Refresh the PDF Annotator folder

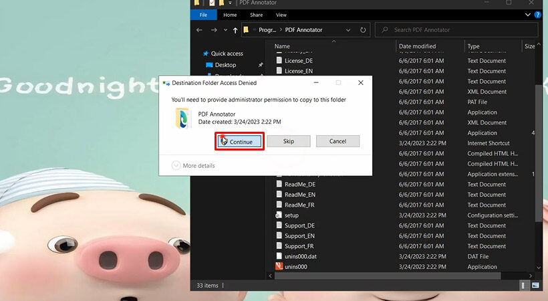pos(363,30)
